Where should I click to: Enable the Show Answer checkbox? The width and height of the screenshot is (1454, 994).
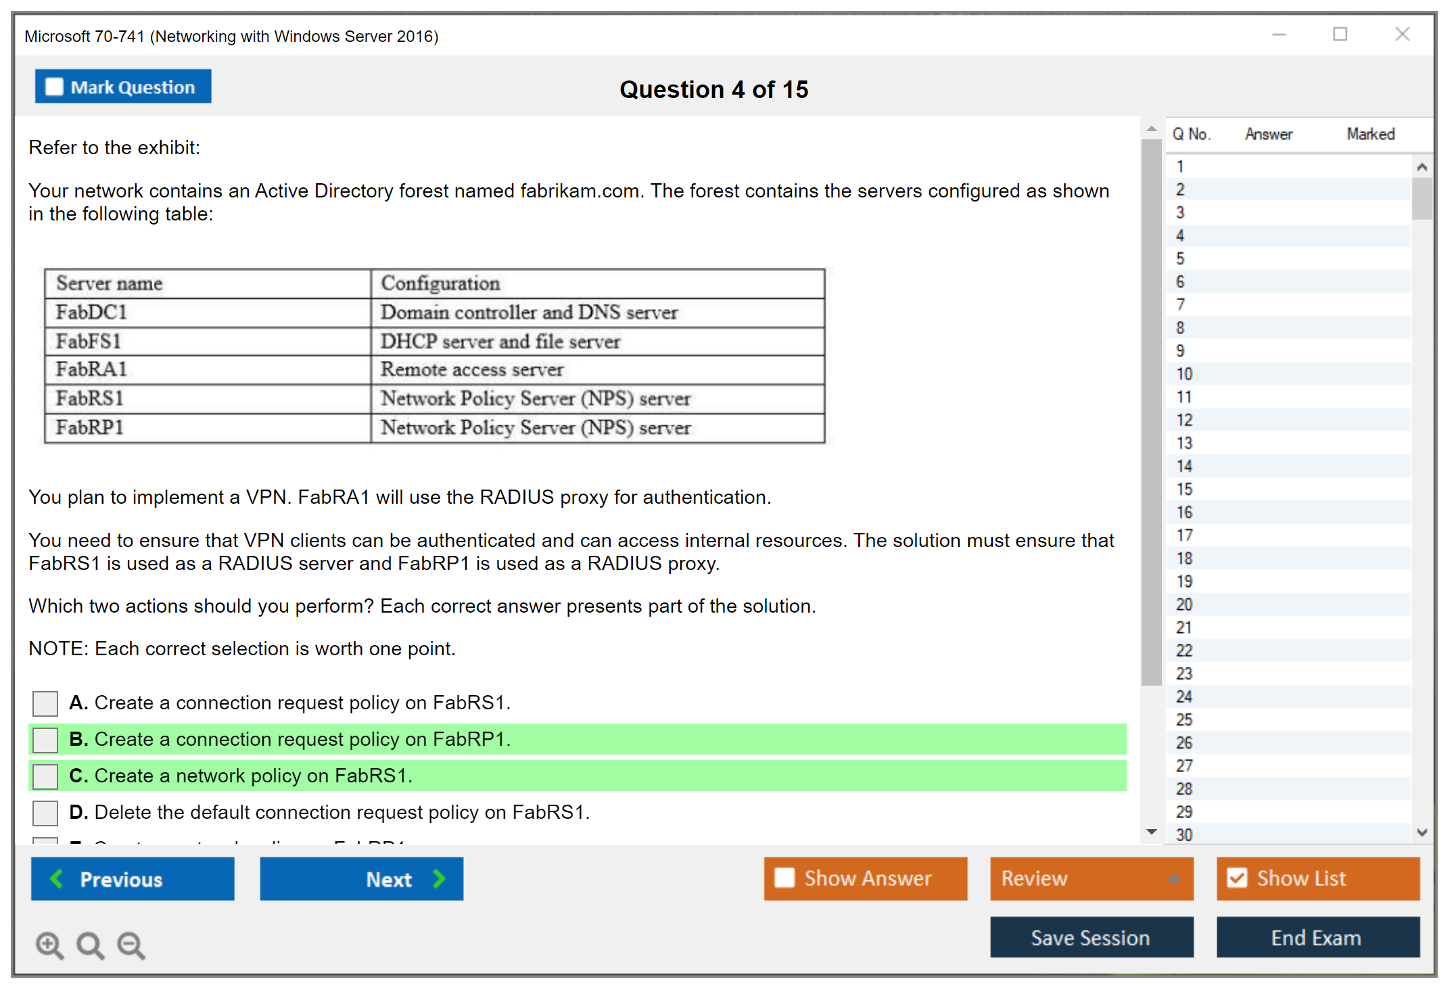pyautogui.click(x=784, y=878)
